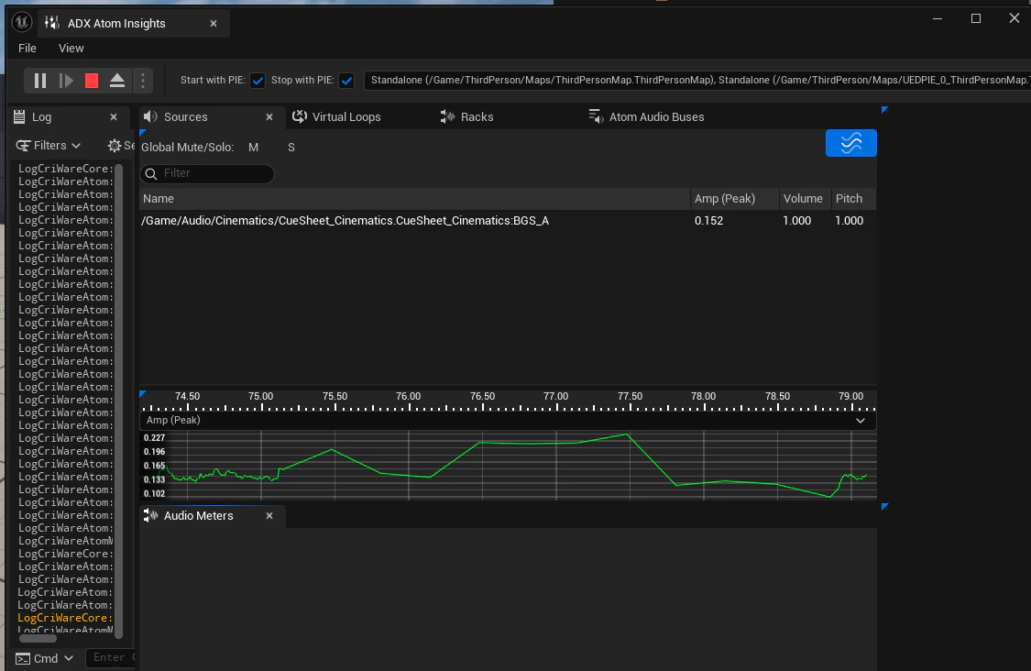This screenshot has height=671, width=1031.
Task: Pause the trace session
Action: pos(40,81)
